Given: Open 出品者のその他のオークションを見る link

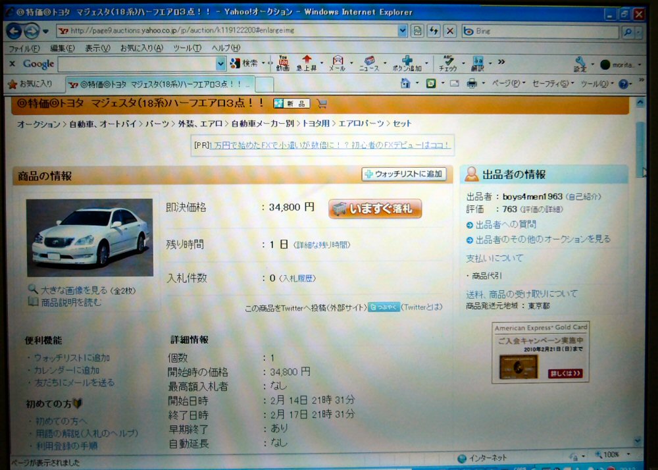Looking at the screenshot, I should point(543,239).
